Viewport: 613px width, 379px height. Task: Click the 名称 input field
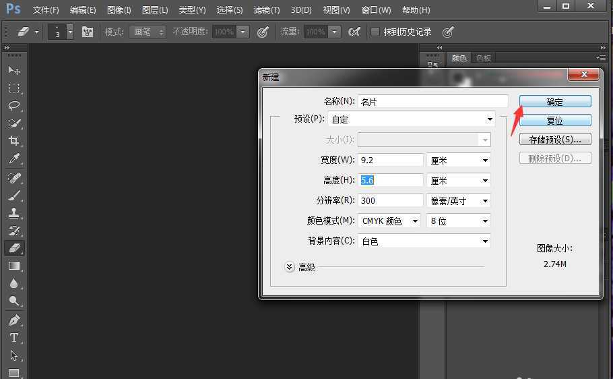pos(432,101)
